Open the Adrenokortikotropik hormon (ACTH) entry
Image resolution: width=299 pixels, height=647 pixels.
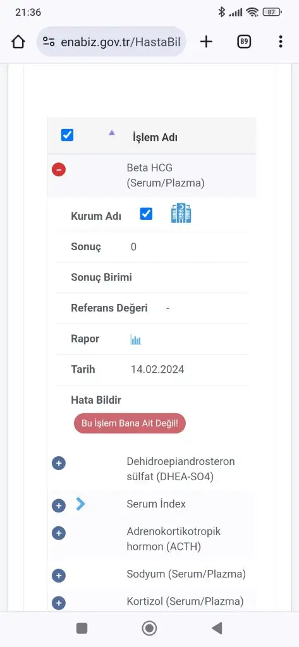pos(173,539)
